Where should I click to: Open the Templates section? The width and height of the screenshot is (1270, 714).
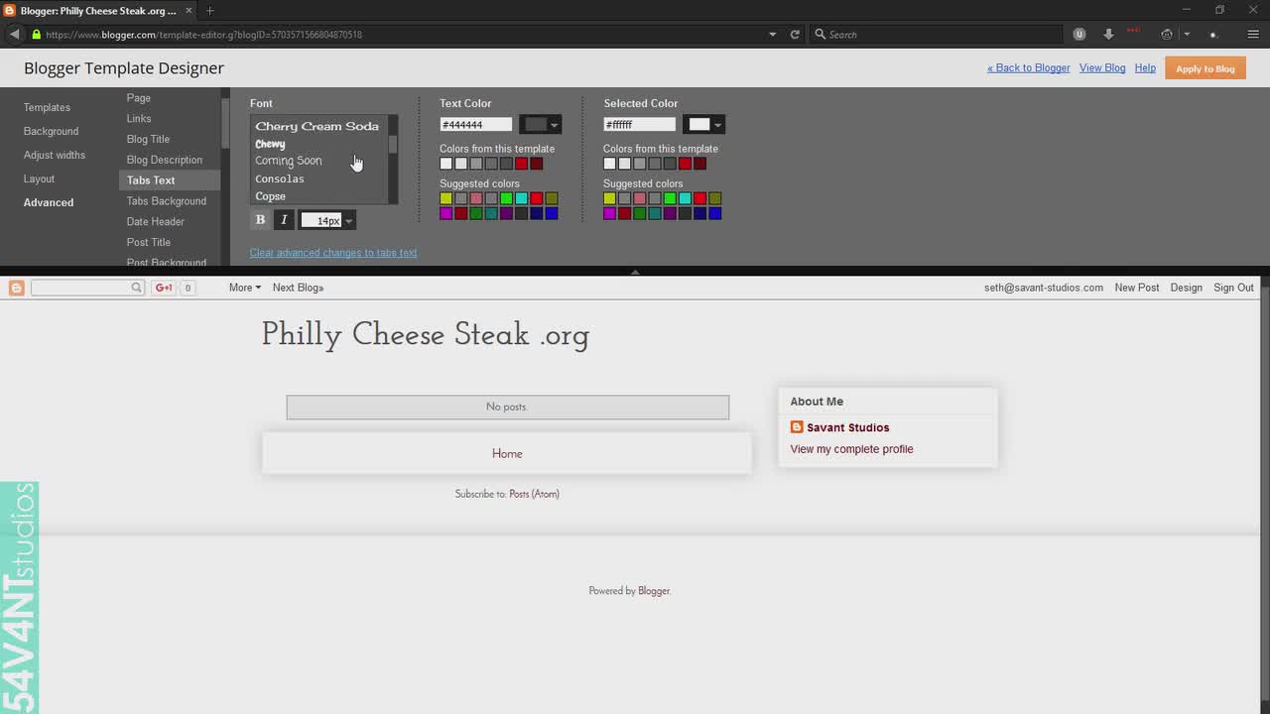click(x=47, y=107)
